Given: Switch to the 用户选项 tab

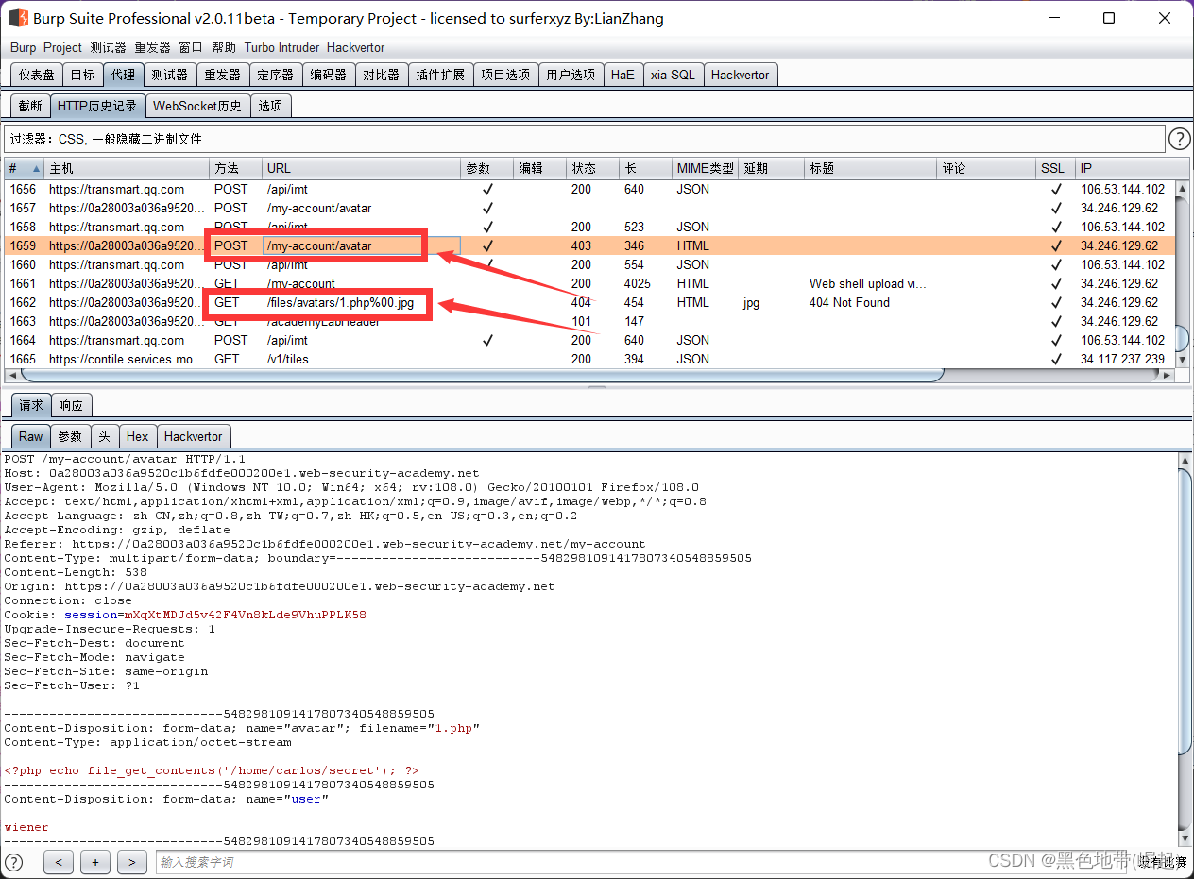Looking at the screenshot, I should (571, 75).
